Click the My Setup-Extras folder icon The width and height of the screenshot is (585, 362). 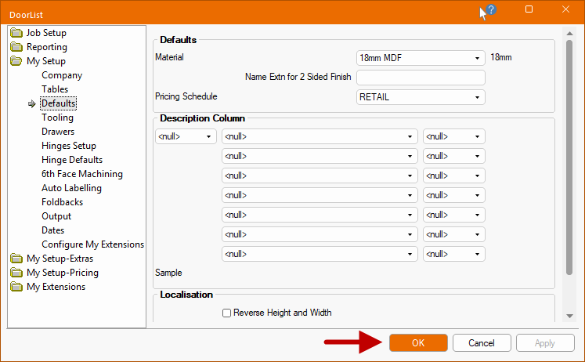[x=16, y=259]
